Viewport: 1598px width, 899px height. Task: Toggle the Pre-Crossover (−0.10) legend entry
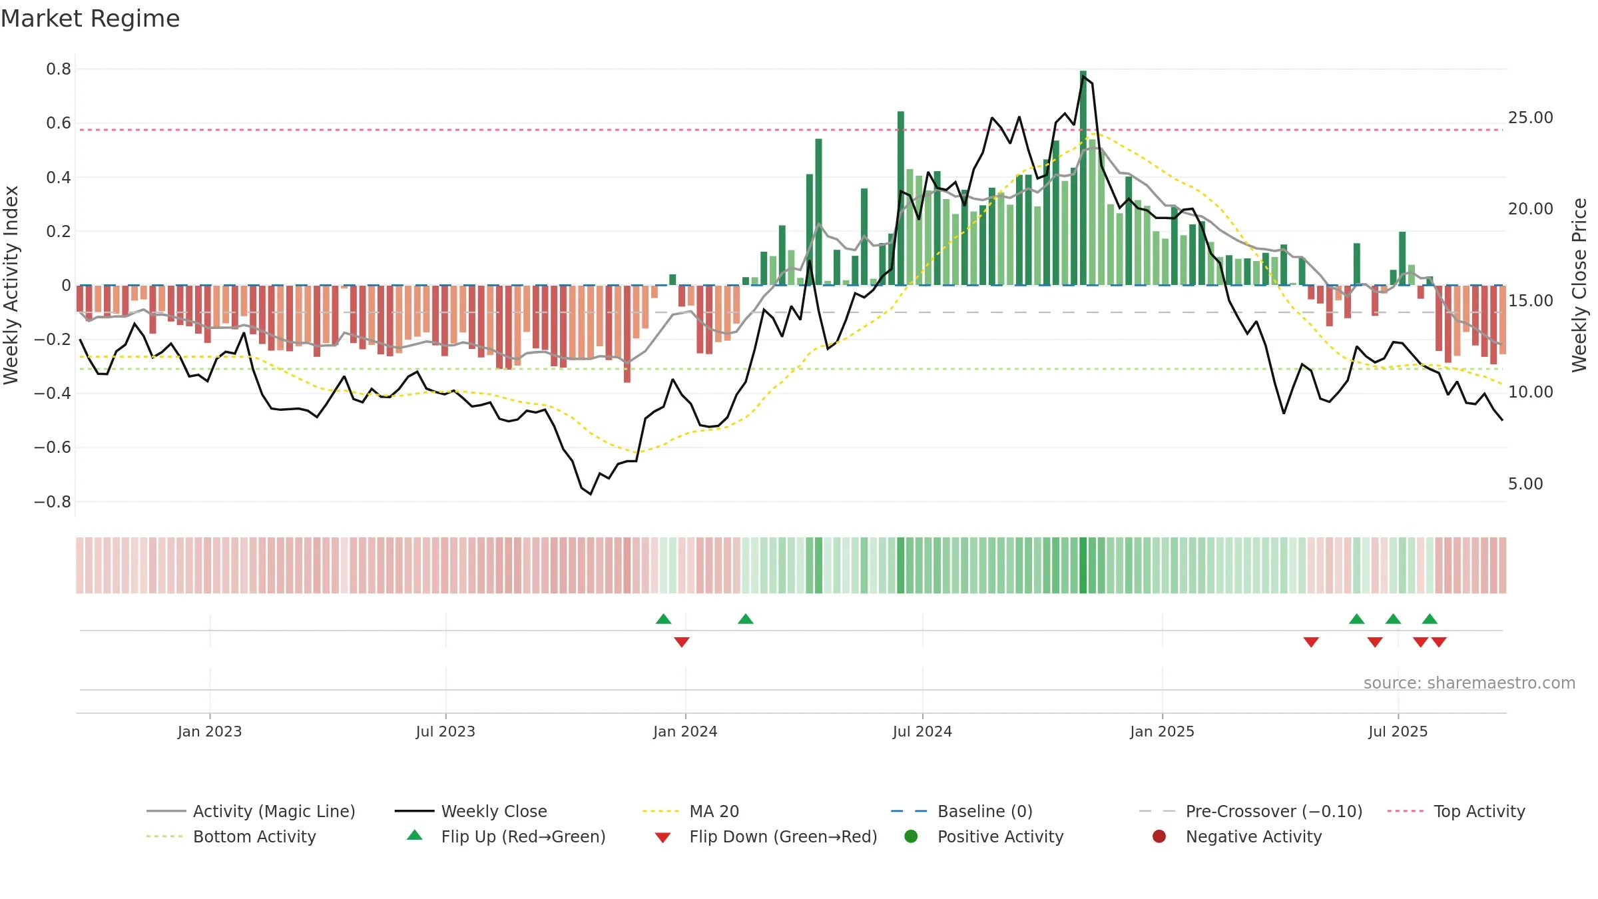1250,811
